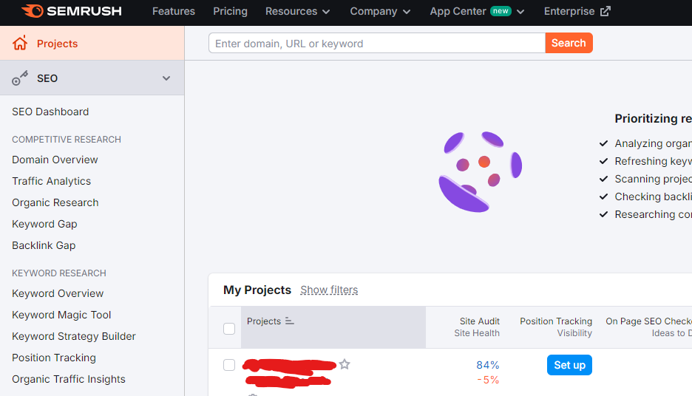This screenshot has width=692, height=396.
Task: Open Keyword Overview tool
Action: [x=58, y=293]
